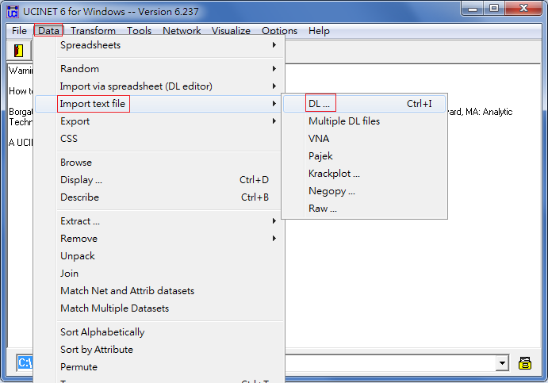Select Match Multiple Datasets
This screenshot has width=548, height=383.
(x=159, y=308)
